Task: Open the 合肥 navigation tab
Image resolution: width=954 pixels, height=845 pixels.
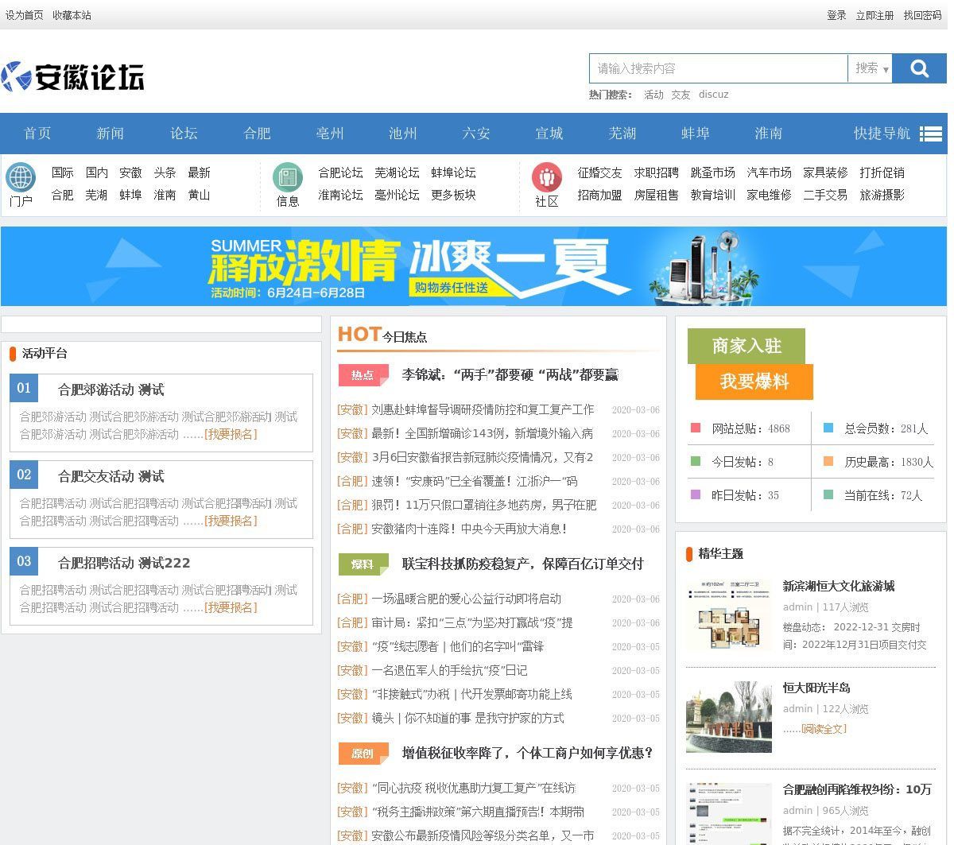Action: (257, 134)
